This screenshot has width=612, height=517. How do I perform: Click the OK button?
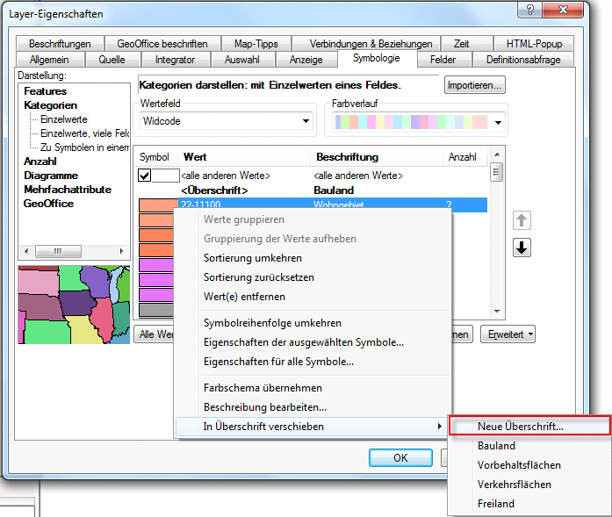[x=400, y=457]
